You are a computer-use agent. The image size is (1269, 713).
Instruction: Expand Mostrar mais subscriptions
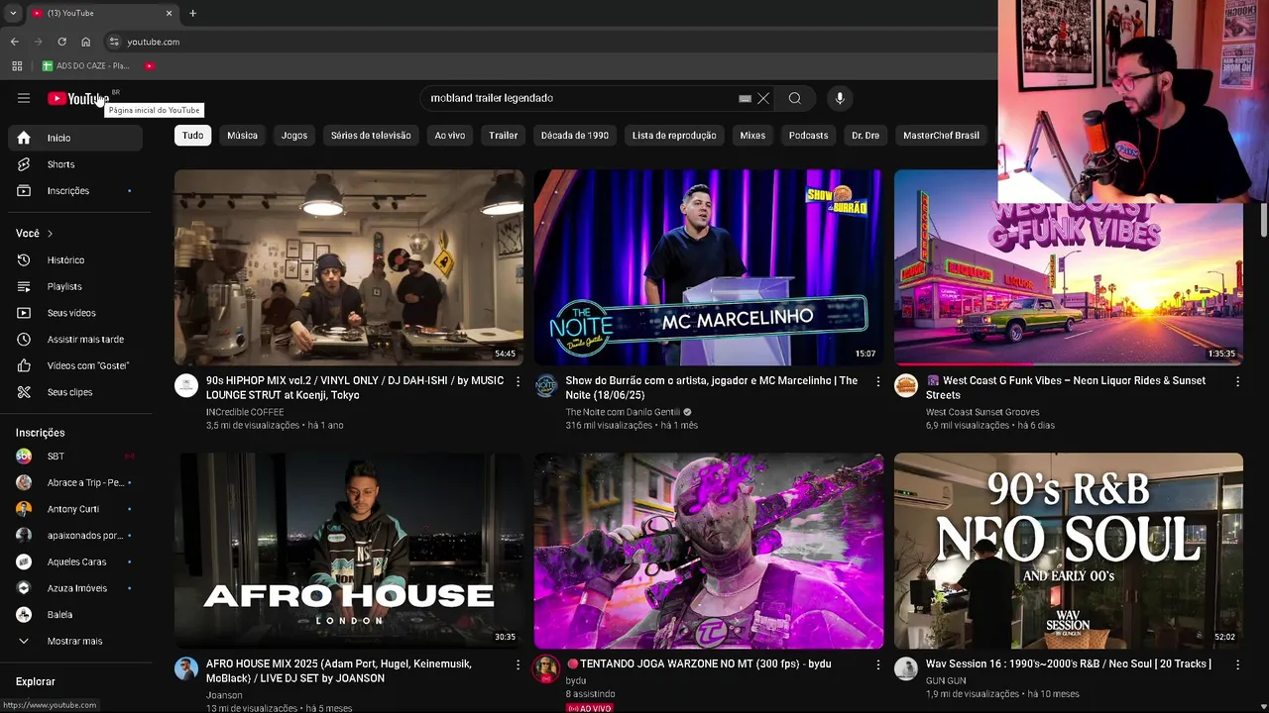click(75, 641)
